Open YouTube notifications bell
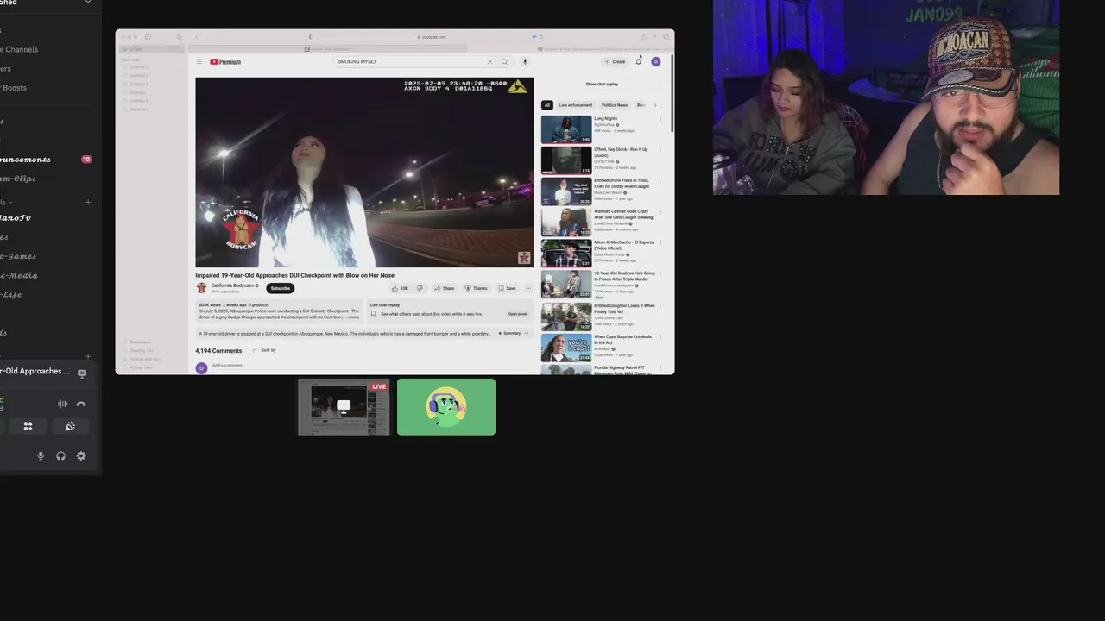This screenshot has width=1105, height=621. (639, 61)
